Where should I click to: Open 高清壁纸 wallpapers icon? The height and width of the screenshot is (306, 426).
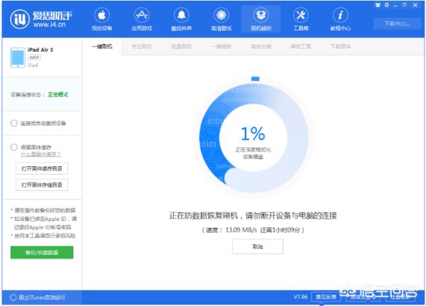tap(221, 15)
